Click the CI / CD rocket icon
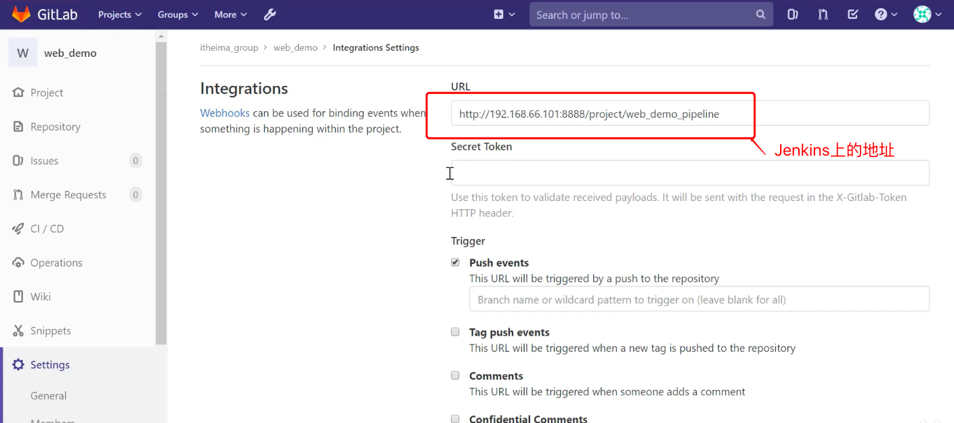This screenshot has height=423, width=954. 18,229
